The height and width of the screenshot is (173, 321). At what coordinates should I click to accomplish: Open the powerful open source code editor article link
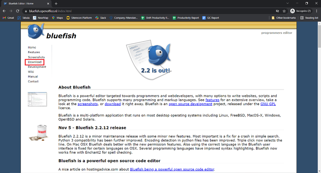coord(172,169)
